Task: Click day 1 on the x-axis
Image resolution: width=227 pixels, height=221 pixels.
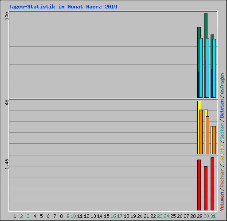Action: point(15,216)
